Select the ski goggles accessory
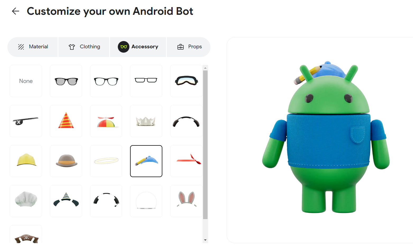Viewport: 413px width, 246px height. [186, 81]
